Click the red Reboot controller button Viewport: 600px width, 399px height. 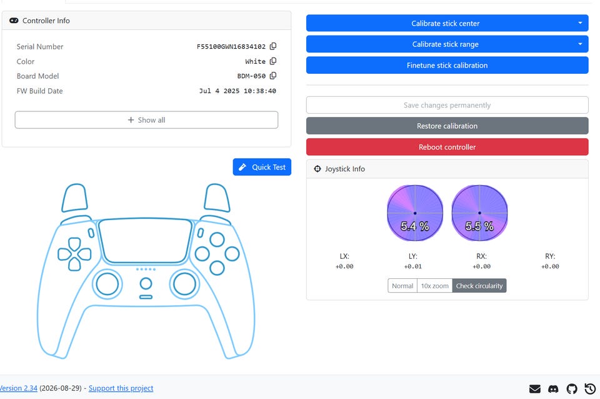tap(447, 147)
